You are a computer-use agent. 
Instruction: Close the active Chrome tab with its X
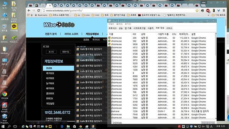(50, 5)
